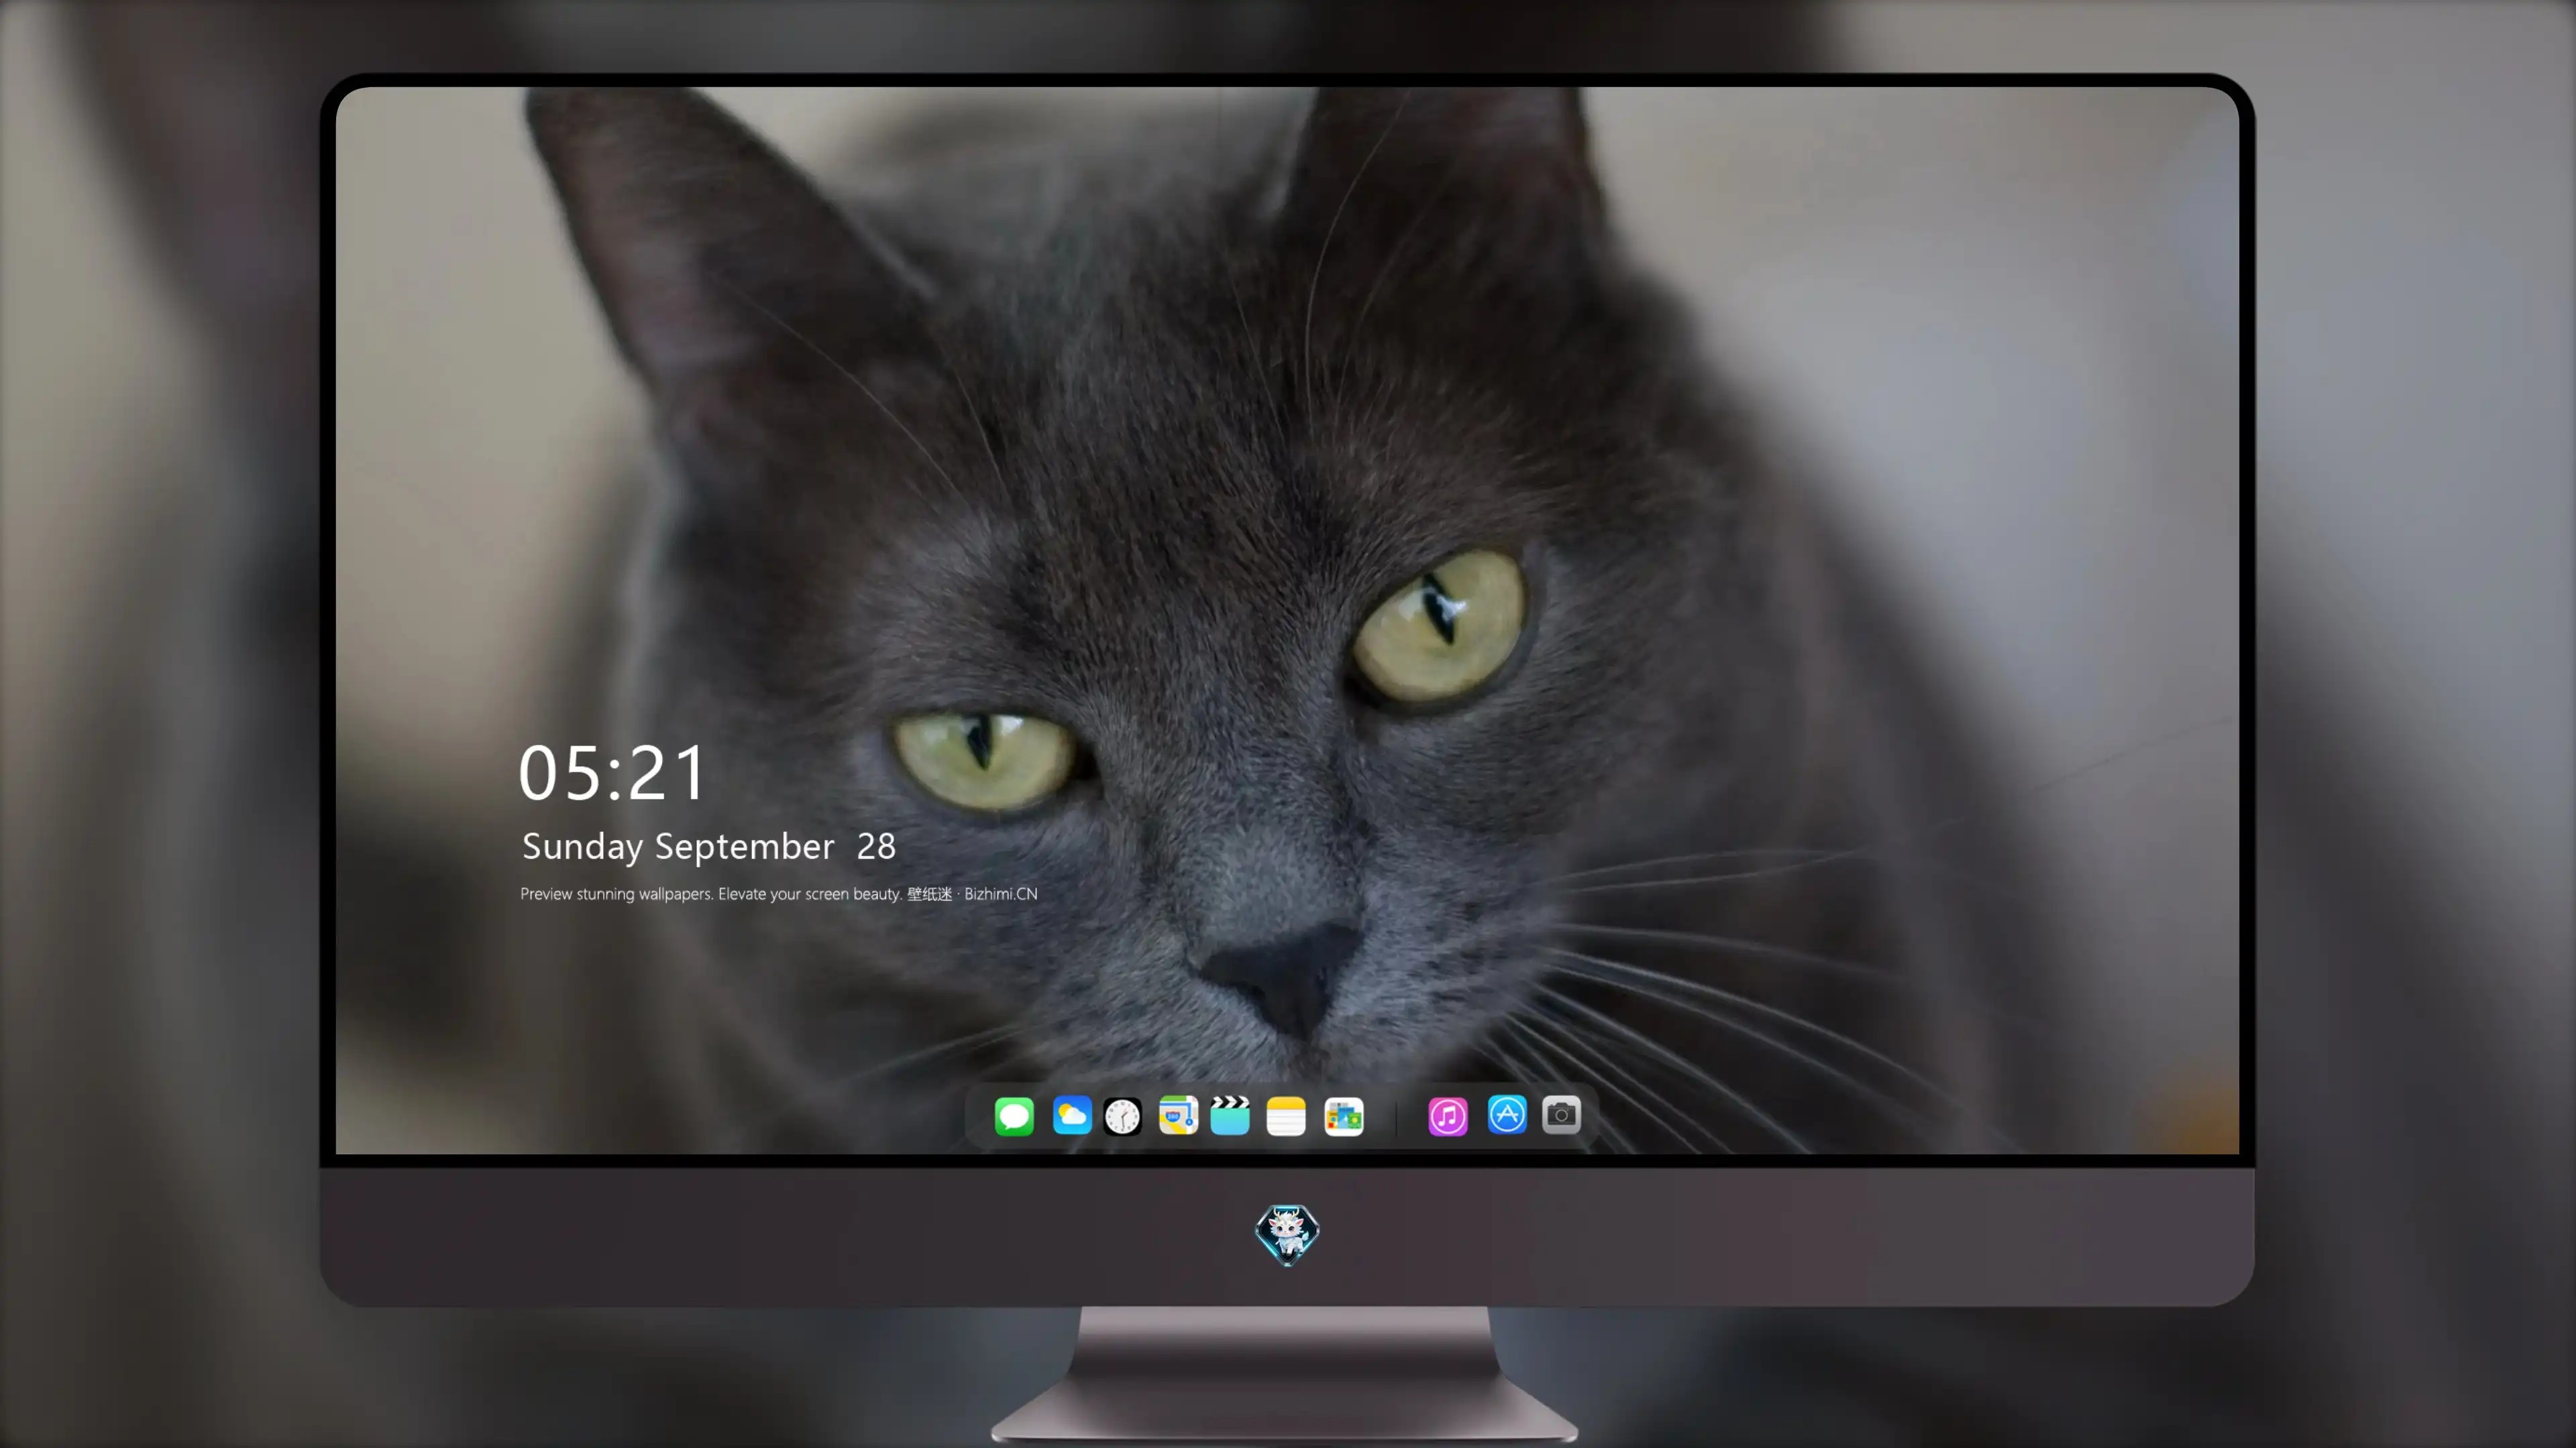Image resolution: width=2576 pixels, height=1448 pixels.
Task: Click the dragon logo on monitor chin
Action: tap(1287, 1234)
